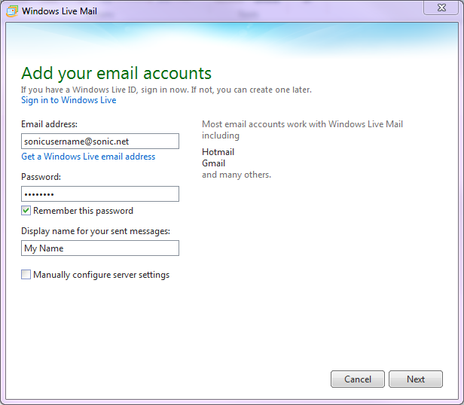464x405 pixels.
Task: Click the Display name input field
Action: [100, 248]
